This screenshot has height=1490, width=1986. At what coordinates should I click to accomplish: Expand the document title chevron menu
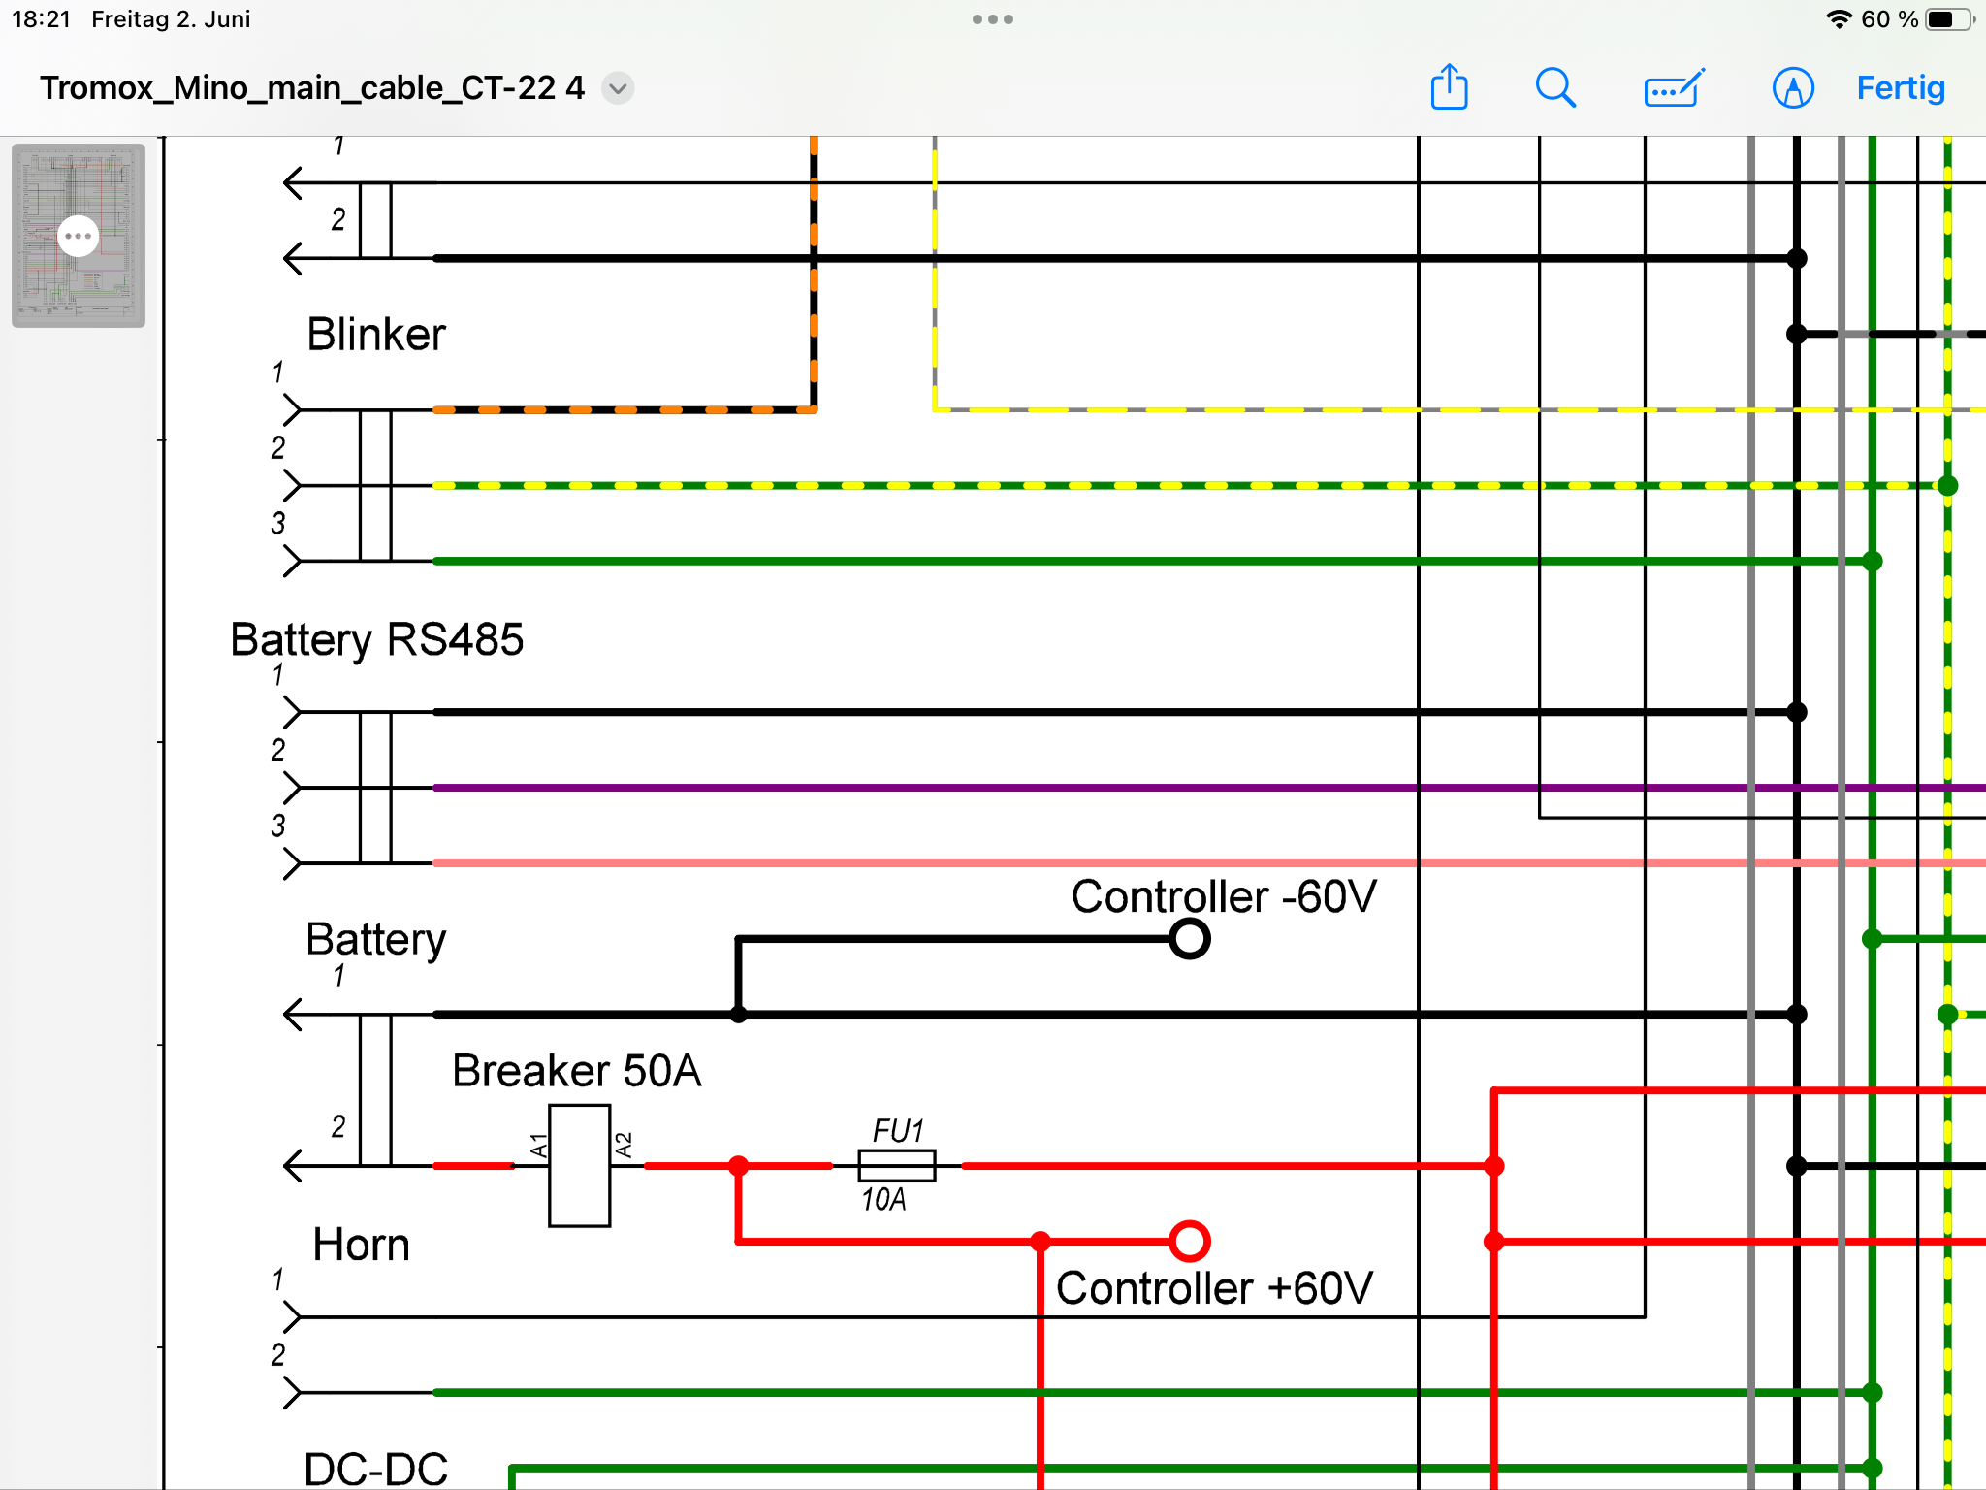[x=618, y=88]
